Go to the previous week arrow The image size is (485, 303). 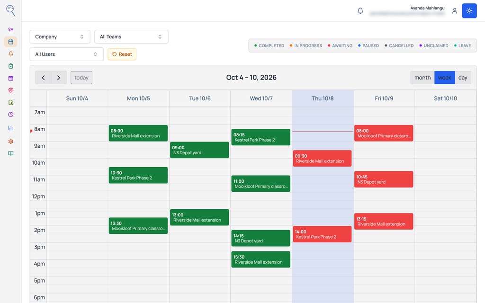pyautogui.click(x=43, y=78)
